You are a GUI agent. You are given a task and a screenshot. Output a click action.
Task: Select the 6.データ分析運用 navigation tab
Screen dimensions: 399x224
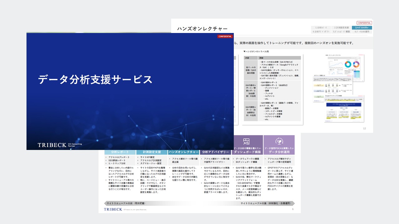pos(362,32)
